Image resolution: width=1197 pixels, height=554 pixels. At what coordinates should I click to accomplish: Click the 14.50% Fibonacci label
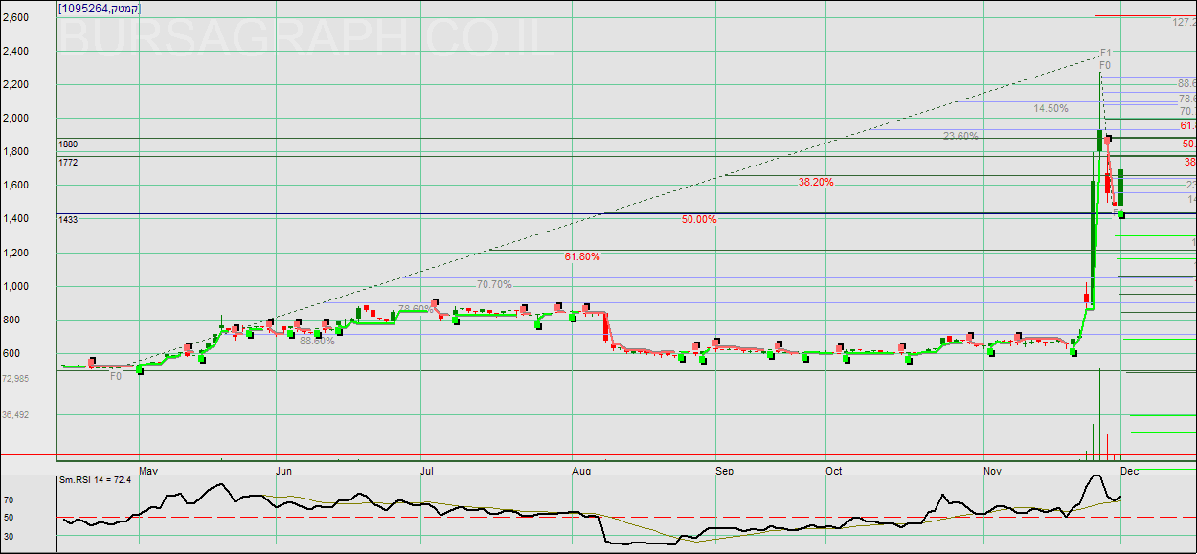point(1050,108)
